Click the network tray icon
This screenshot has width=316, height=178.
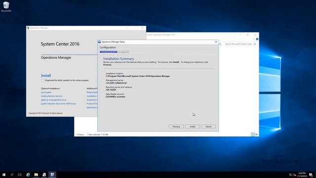(291, 175)
